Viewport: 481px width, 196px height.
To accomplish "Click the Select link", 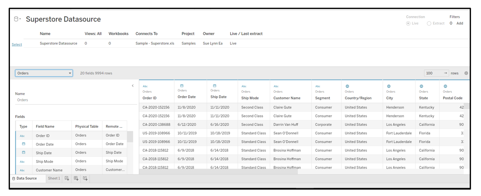I will point(17,45).
